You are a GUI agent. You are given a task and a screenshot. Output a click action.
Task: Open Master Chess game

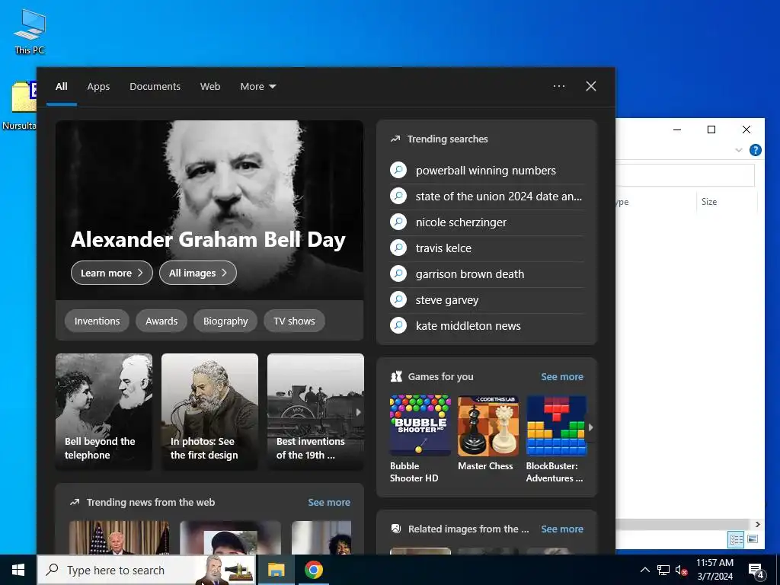click(488, 433)
